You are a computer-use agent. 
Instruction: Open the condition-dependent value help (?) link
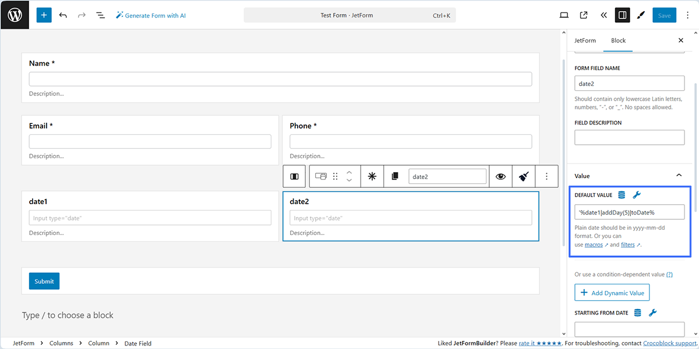pyautogui.click(x=669, y=274)
